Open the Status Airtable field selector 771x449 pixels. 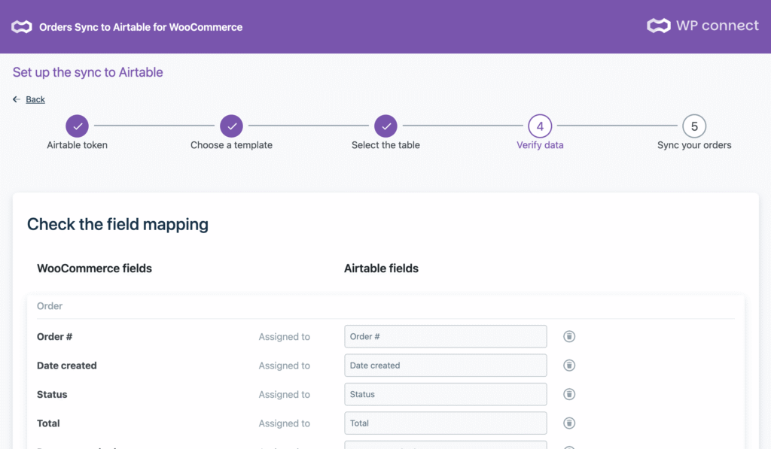[x=445, y=394]
